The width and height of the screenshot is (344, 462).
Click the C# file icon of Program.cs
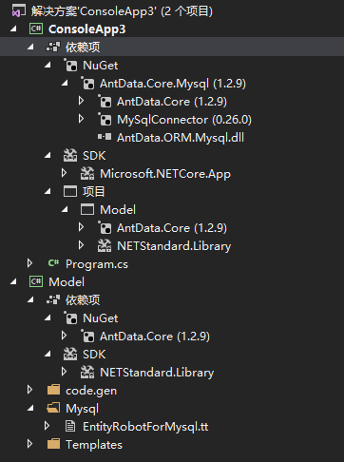point(53,263)
